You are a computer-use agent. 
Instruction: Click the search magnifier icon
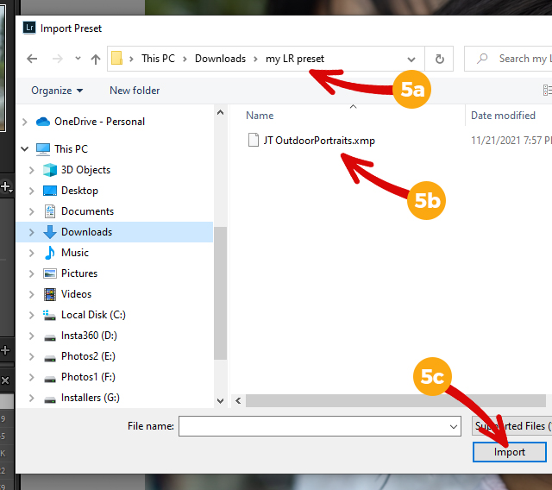482,59
